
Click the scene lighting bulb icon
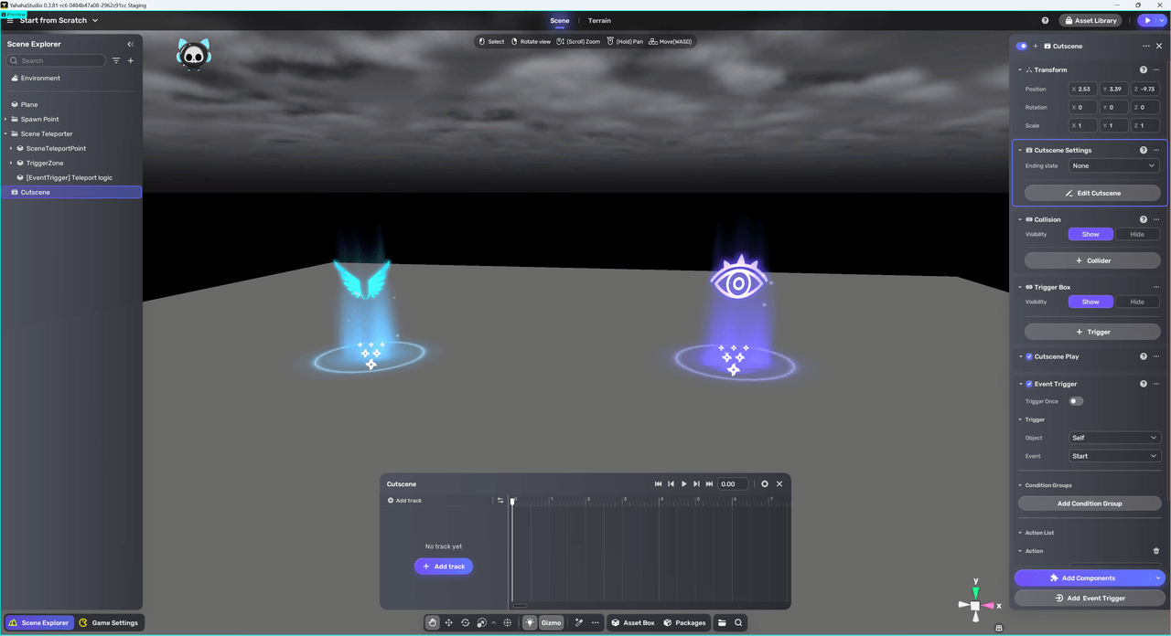tap(530, 622)
